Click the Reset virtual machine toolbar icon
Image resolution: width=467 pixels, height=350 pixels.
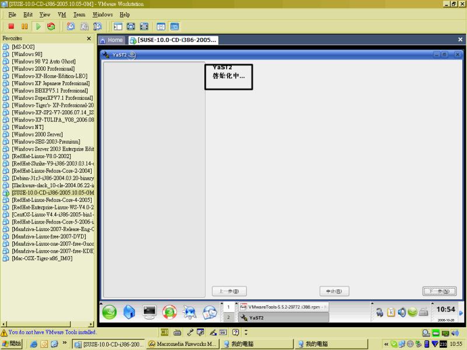tap(51, 26)
